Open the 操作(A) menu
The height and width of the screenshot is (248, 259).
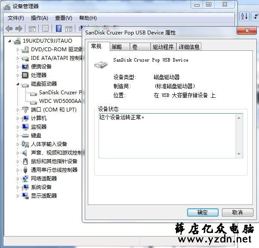[39, 18]
